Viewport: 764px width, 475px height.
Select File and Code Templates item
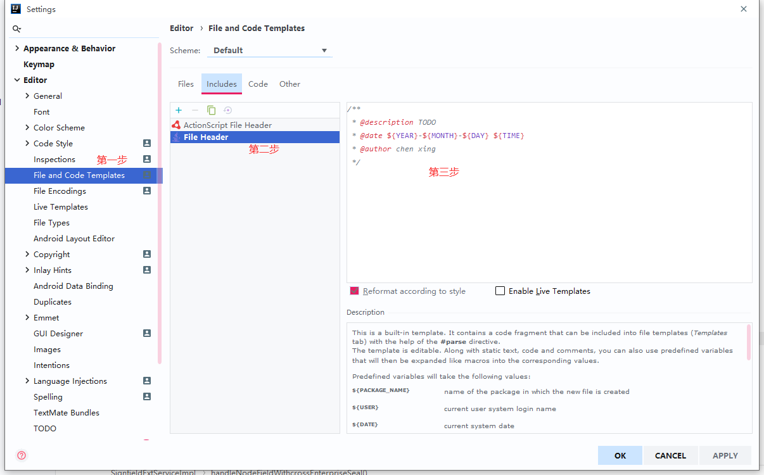(x=79, y=175)
